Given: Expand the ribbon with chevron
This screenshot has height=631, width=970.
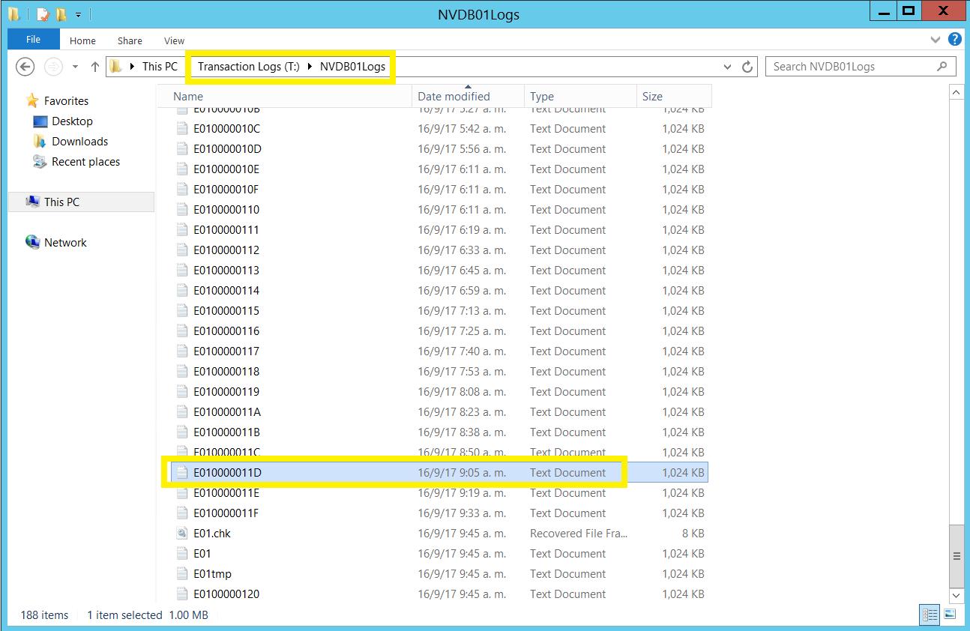Looking at the screenshot, I should coord(936,40).
